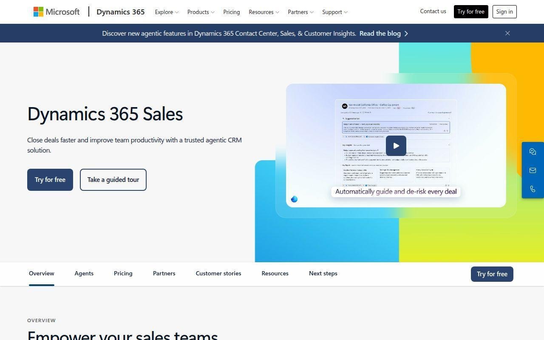Go to Dynamics 365 home link
This screenshot has width=544, height=340.
[121, 12]
